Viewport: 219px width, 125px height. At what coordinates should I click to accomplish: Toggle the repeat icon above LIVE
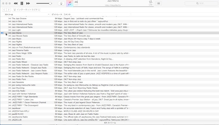click(151, 2)
